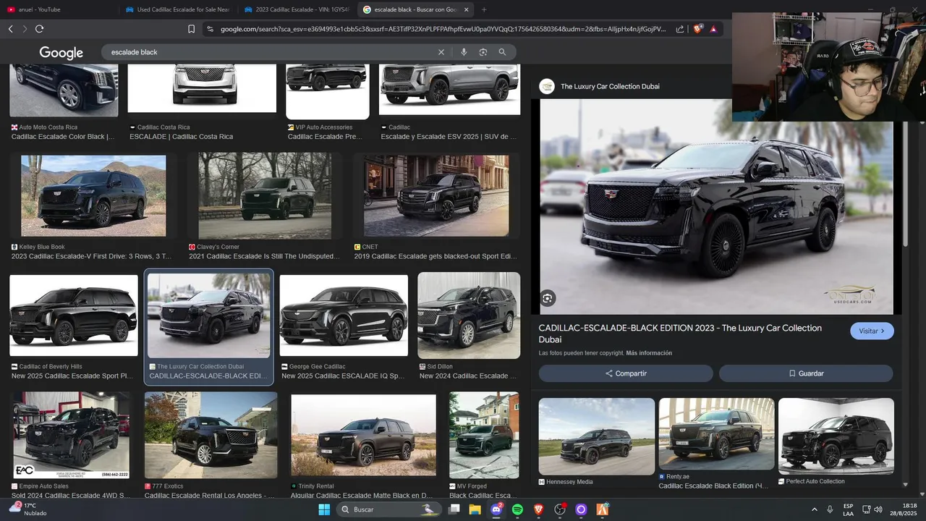Go forward with the browser forward arrow

[x=25, y=29]
